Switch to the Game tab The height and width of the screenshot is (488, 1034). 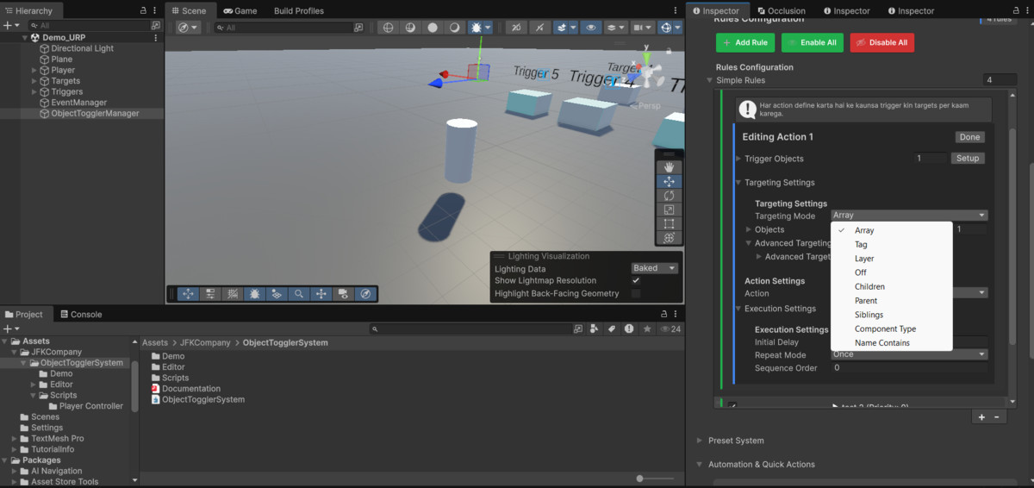[x=240, y=11]
